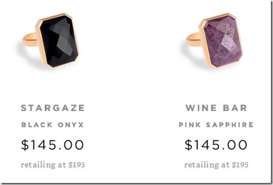Click the purple faceted sapphire stone
Viewport: 273px width, 185px height.
pyautogui.click(x=223, y=41)
